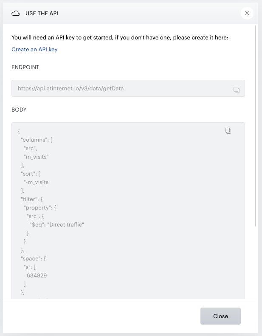Click the "Direct traffic" filter value
The width and height of the screenshot is (262, 336).
coord(66,224)
